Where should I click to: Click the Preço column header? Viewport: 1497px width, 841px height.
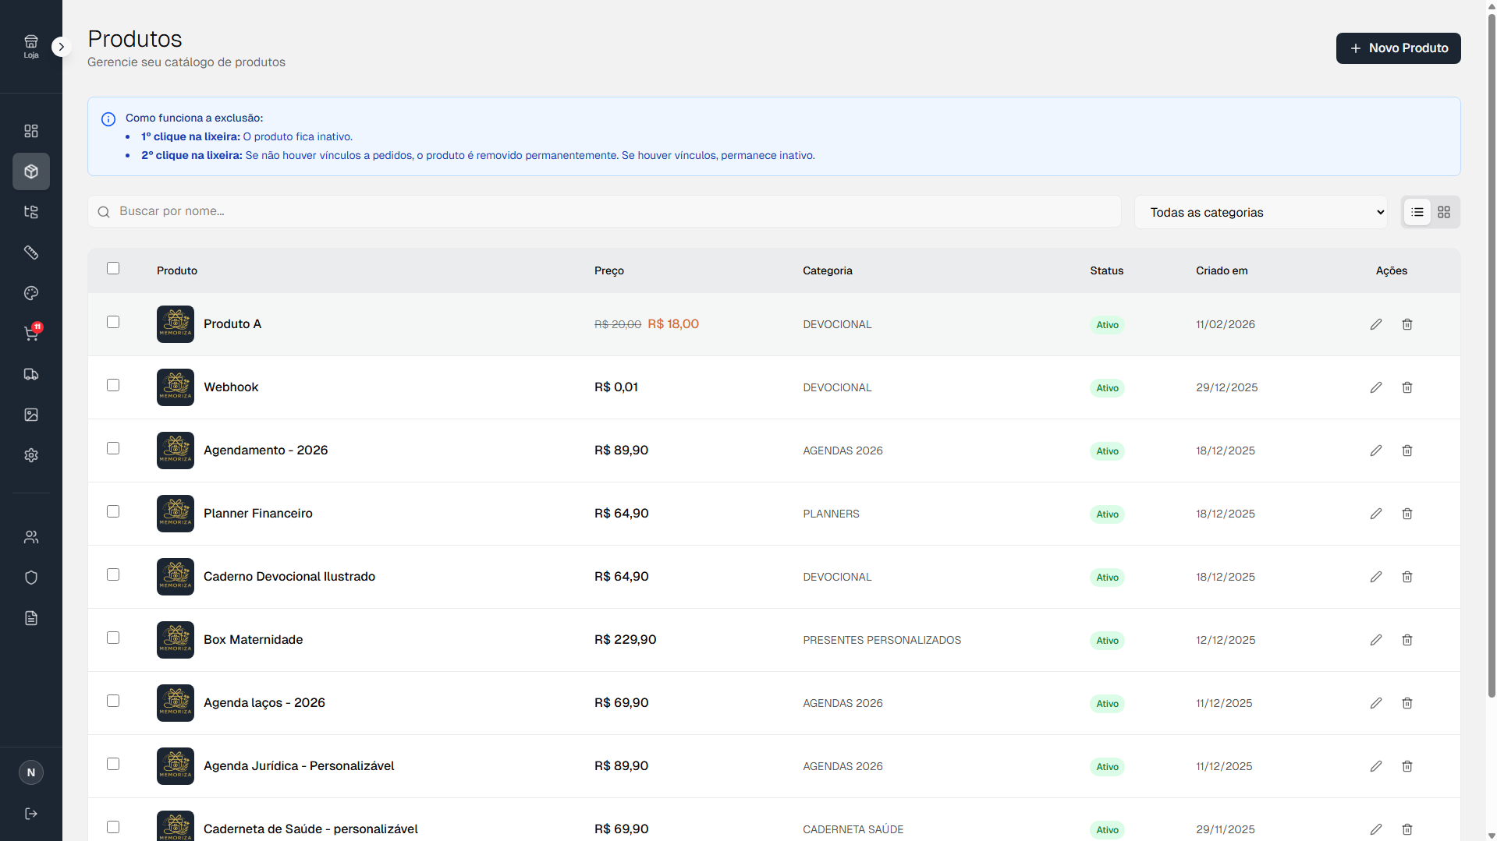[609, 270]
